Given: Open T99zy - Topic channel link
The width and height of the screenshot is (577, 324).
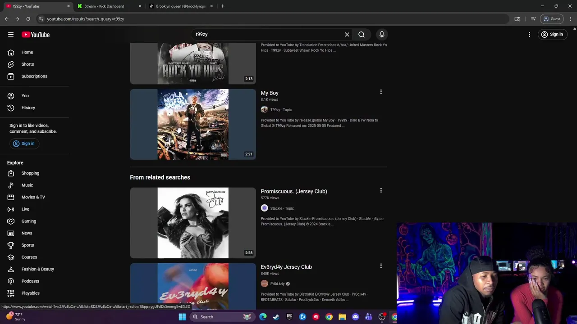Looking at the screenshot, I should (281, 110).
